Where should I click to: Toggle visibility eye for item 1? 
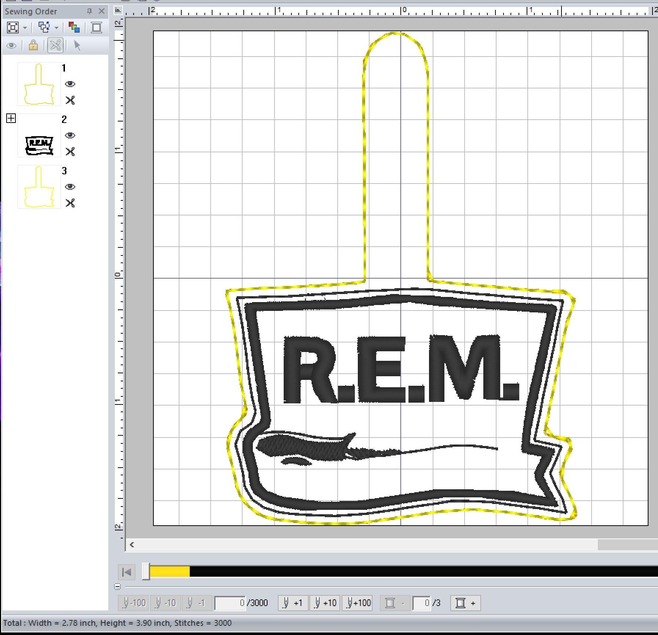click(x=70, y=84)
